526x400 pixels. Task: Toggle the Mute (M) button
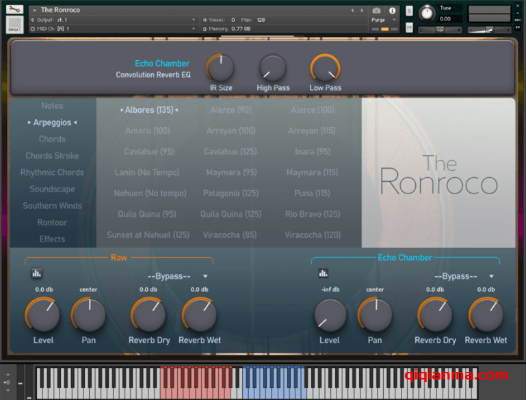click(x=409, y=27)
